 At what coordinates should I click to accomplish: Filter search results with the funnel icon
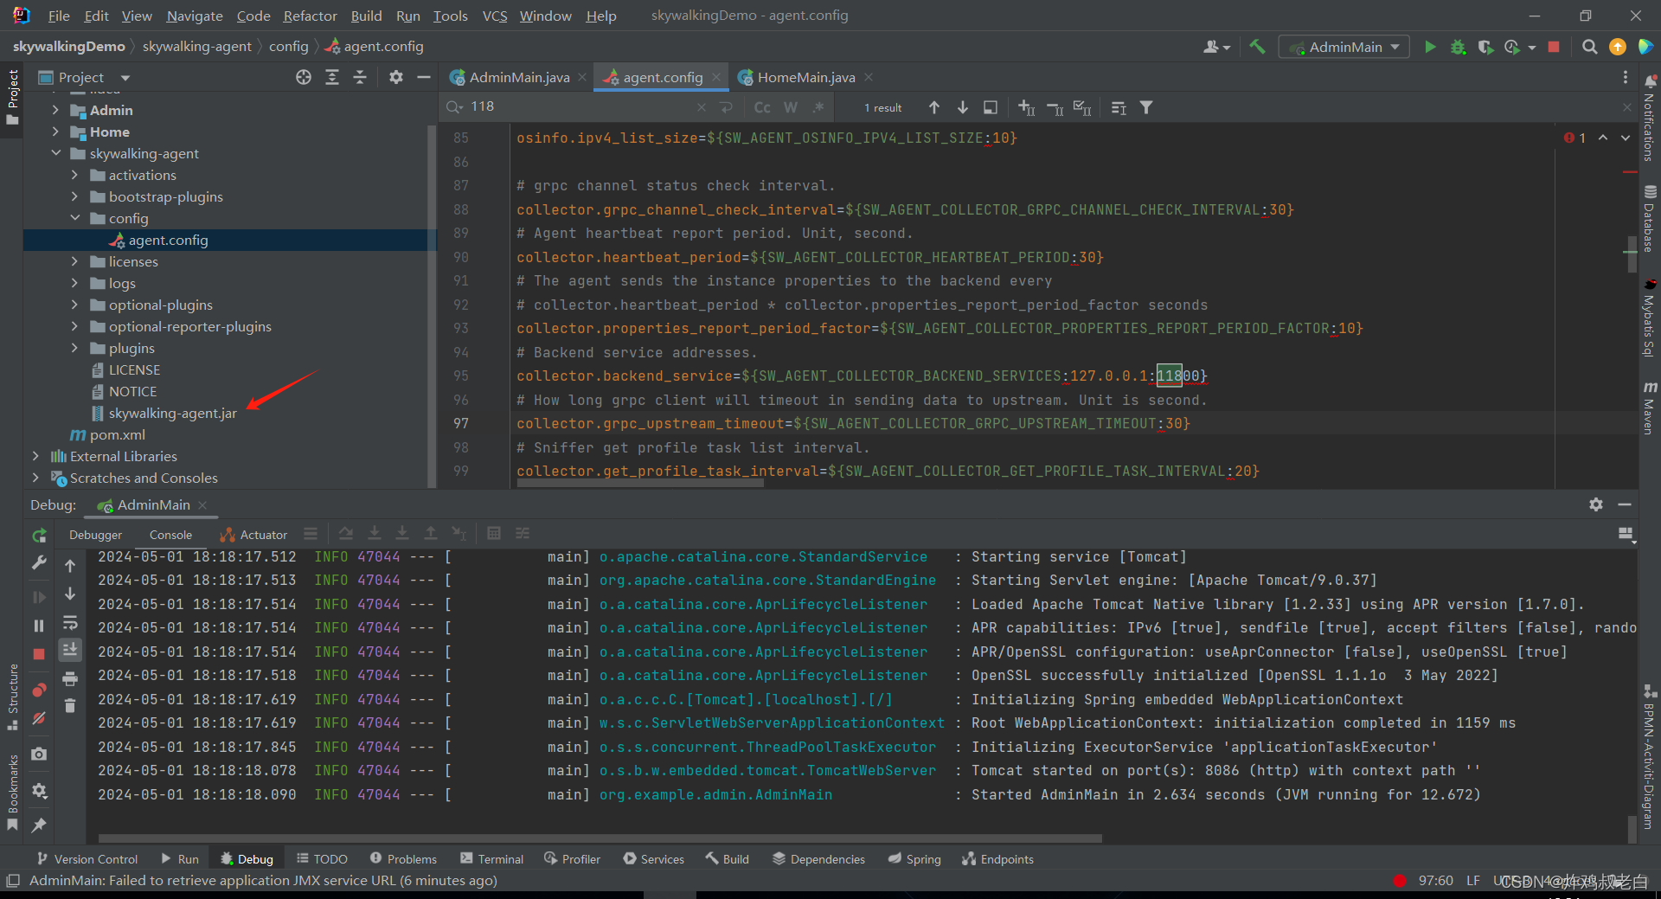(x=1146, y=107)
